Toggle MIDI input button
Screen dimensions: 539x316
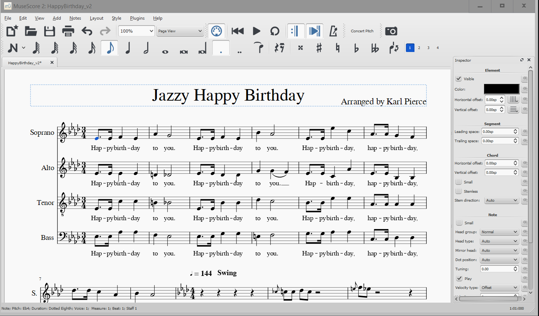tap(216, 31)
